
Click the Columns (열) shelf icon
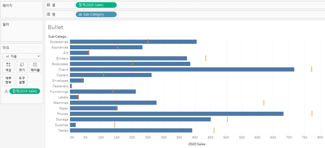tap(48, 5)
